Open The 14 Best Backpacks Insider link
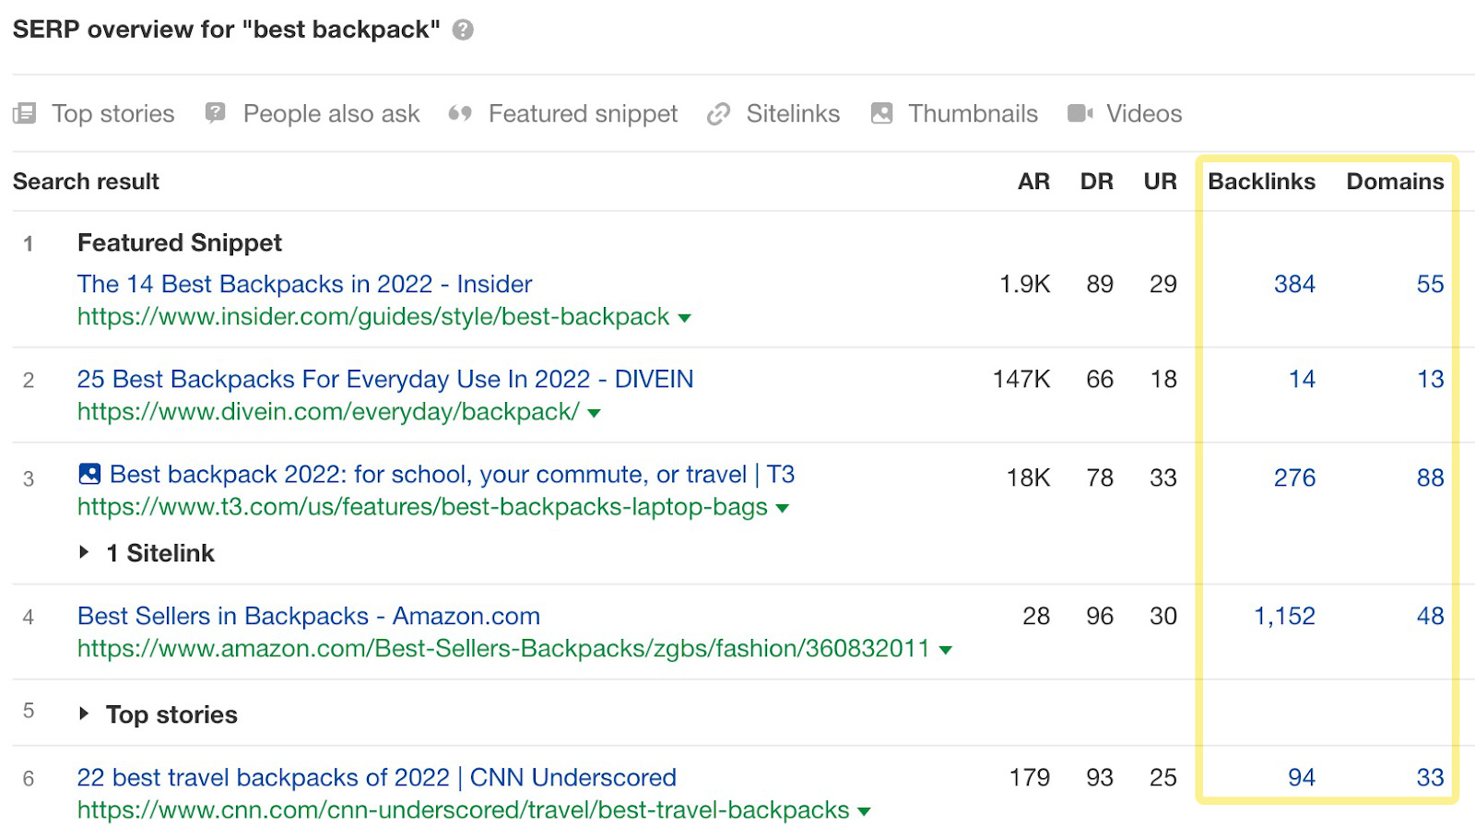Image resolution: width=1475 pixels, height=838 pixels. (304, 284)
